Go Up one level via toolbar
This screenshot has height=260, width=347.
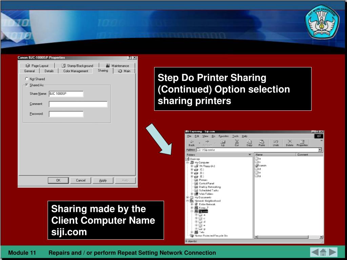pyautogui.click(x=223, y=143)
